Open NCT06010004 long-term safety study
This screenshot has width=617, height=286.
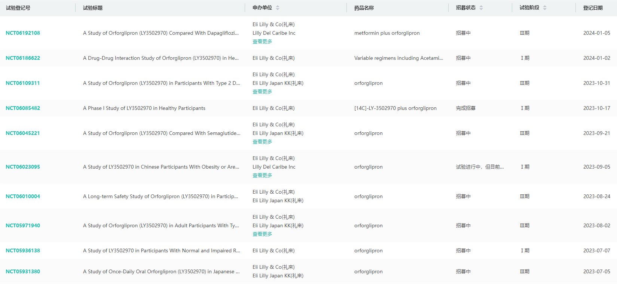23,196
